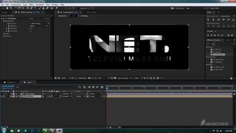Open the Effect menu
Screen dimensions: 236x133
31,5
